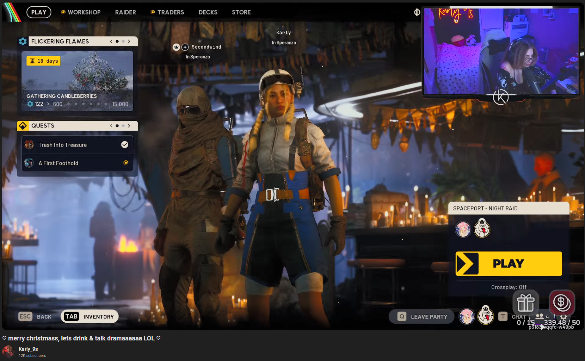This screenshot has width=585, height=361.
Task: Click the party members count icon
Action: 542,316
